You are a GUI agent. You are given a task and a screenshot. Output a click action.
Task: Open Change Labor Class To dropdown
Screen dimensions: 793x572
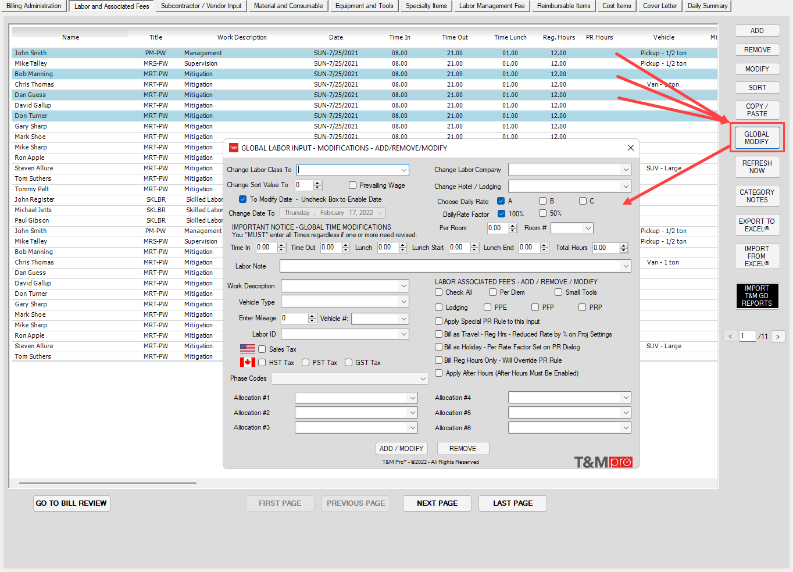point(403,170)
